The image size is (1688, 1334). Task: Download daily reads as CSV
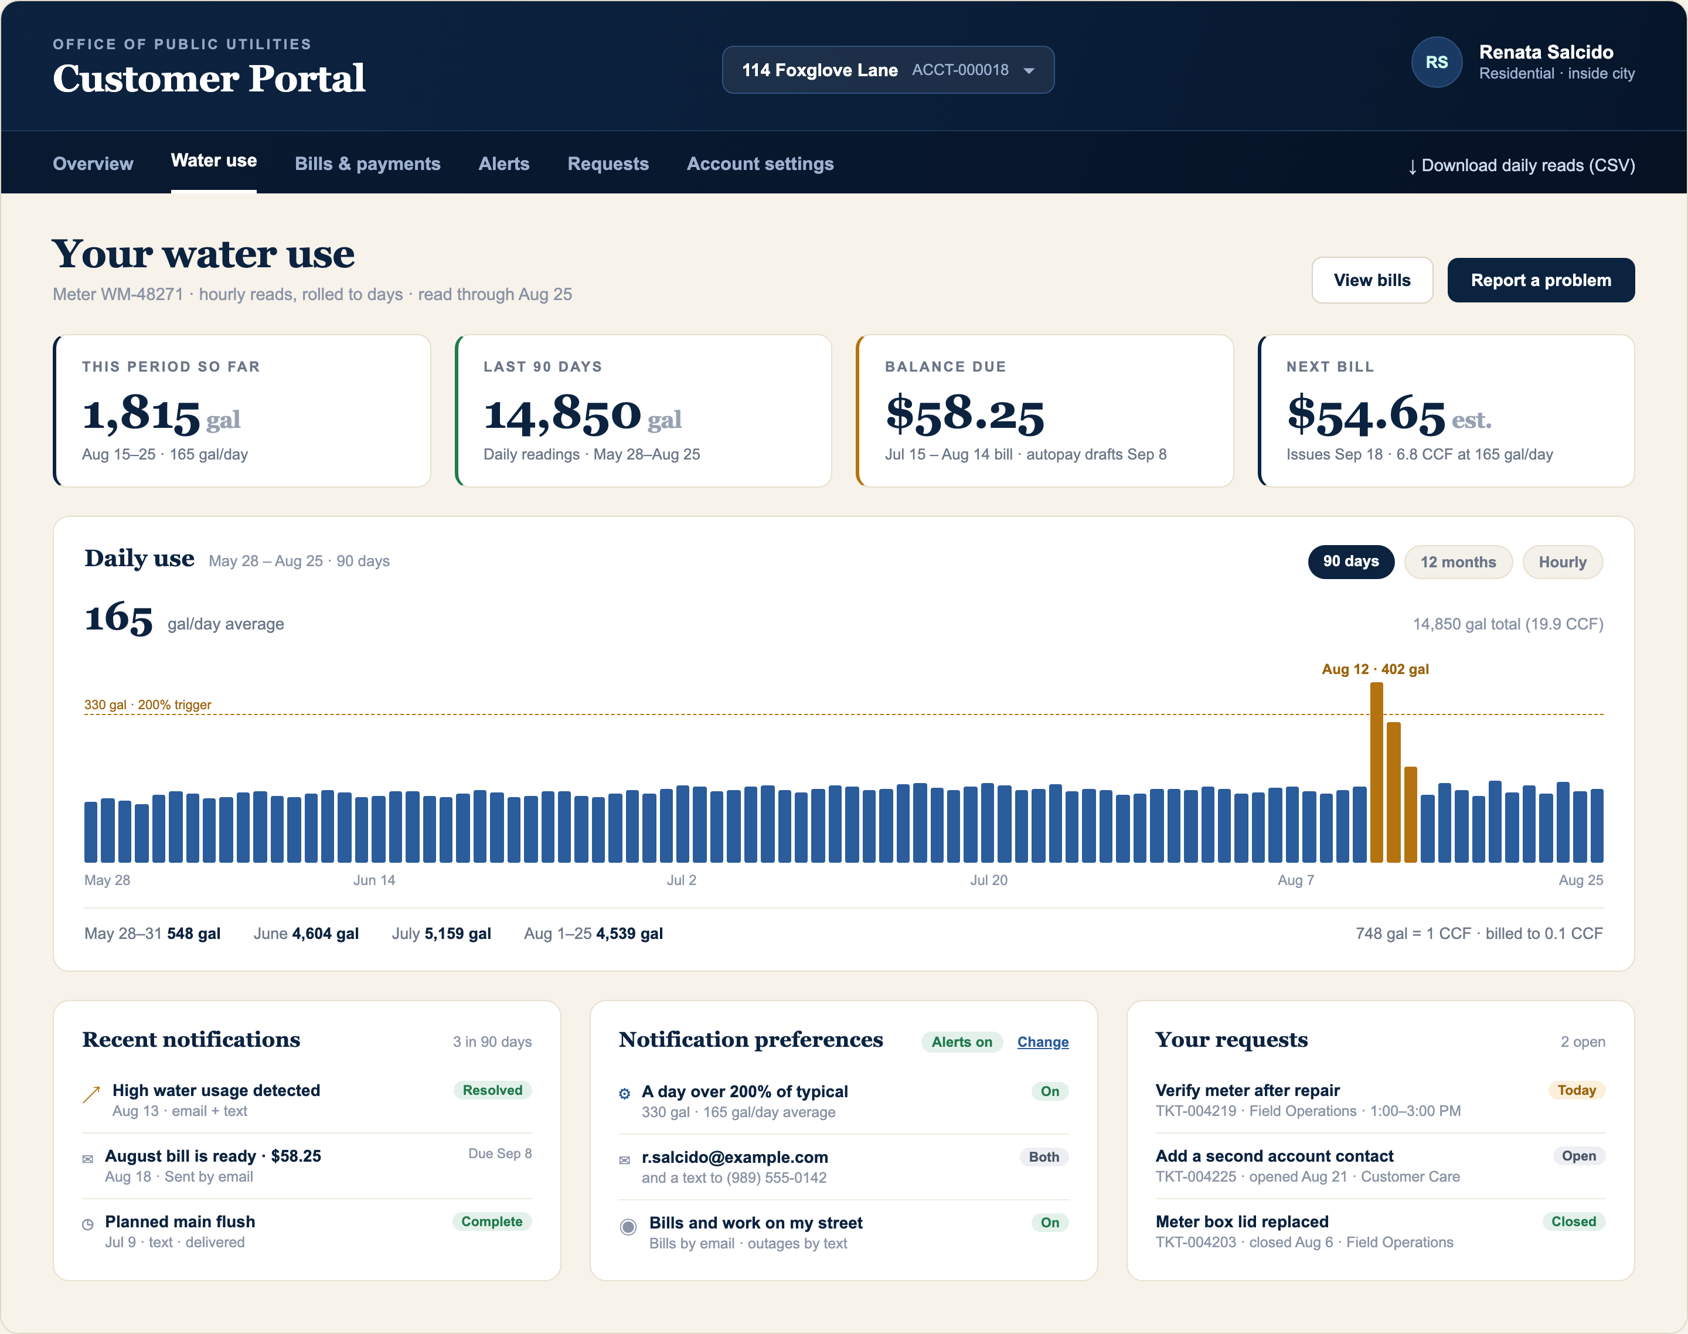click(x=1521, y=166)
